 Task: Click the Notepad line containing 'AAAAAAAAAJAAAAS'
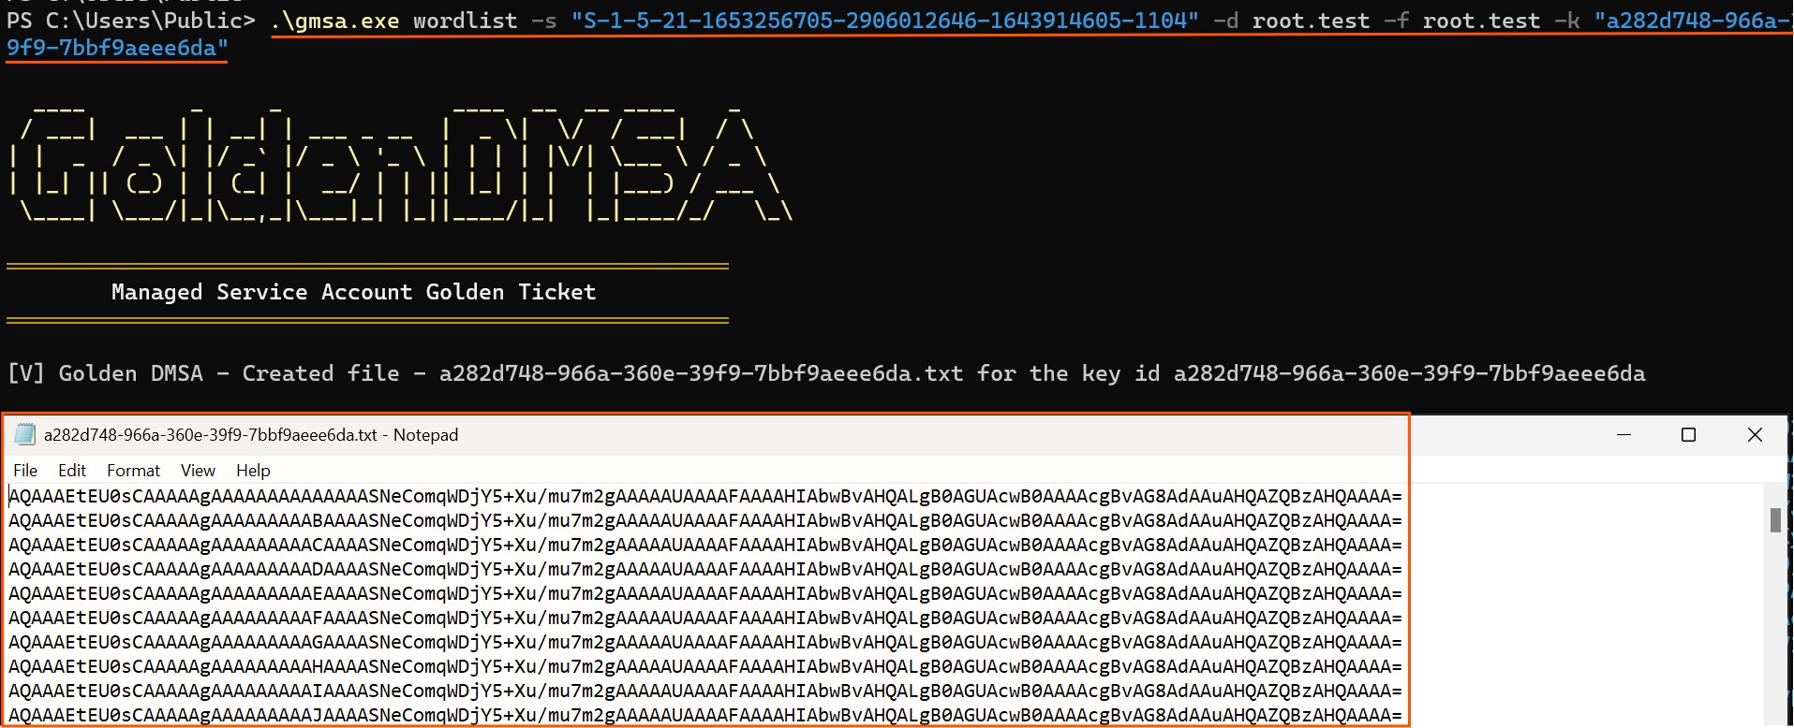tap(705, 715)
